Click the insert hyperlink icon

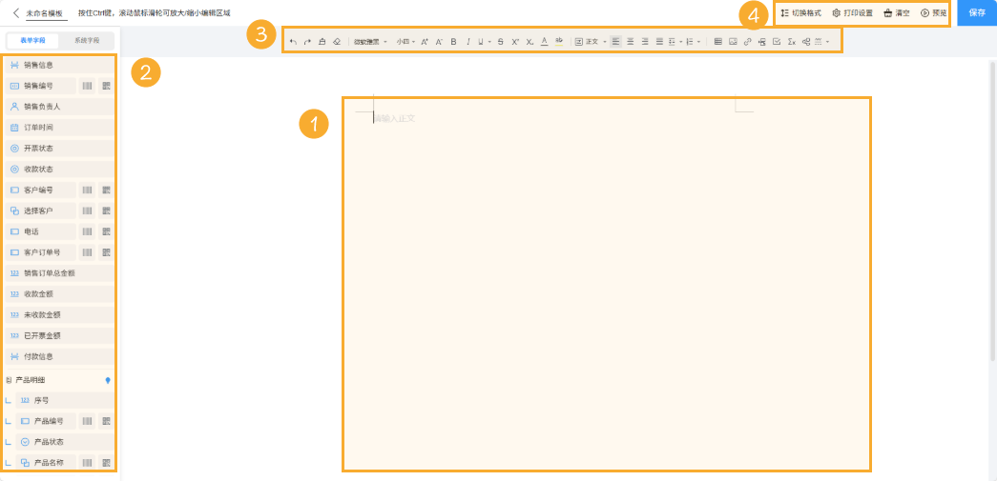pyautogui.click(x=747, y=42)
